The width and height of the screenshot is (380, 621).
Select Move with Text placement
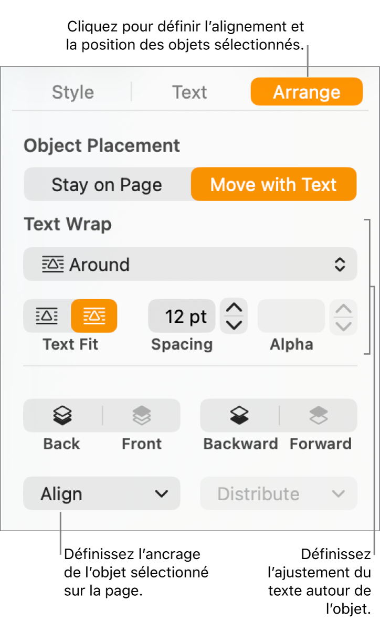tap(273, 185)
